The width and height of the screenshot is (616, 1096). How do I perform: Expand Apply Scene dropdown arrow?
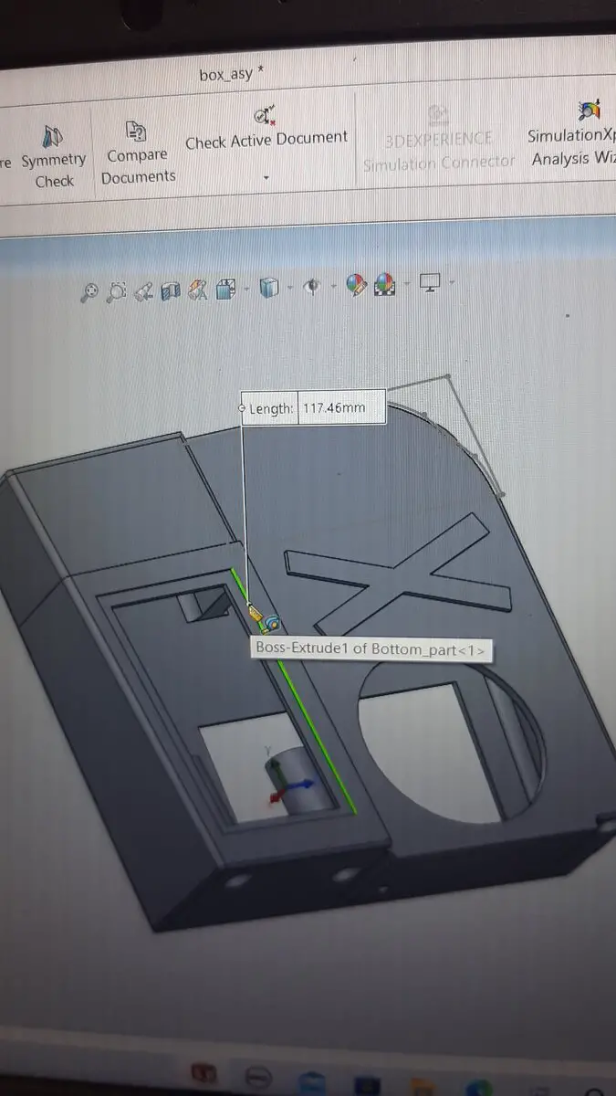click(x=407, y=285)
